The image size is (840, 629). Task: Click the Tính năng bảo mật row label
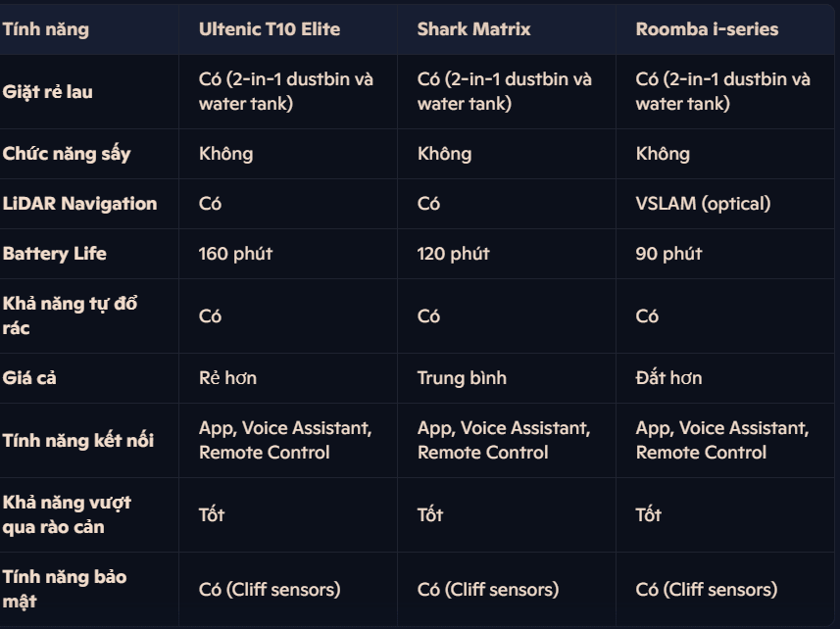click(x=65, y=590)
